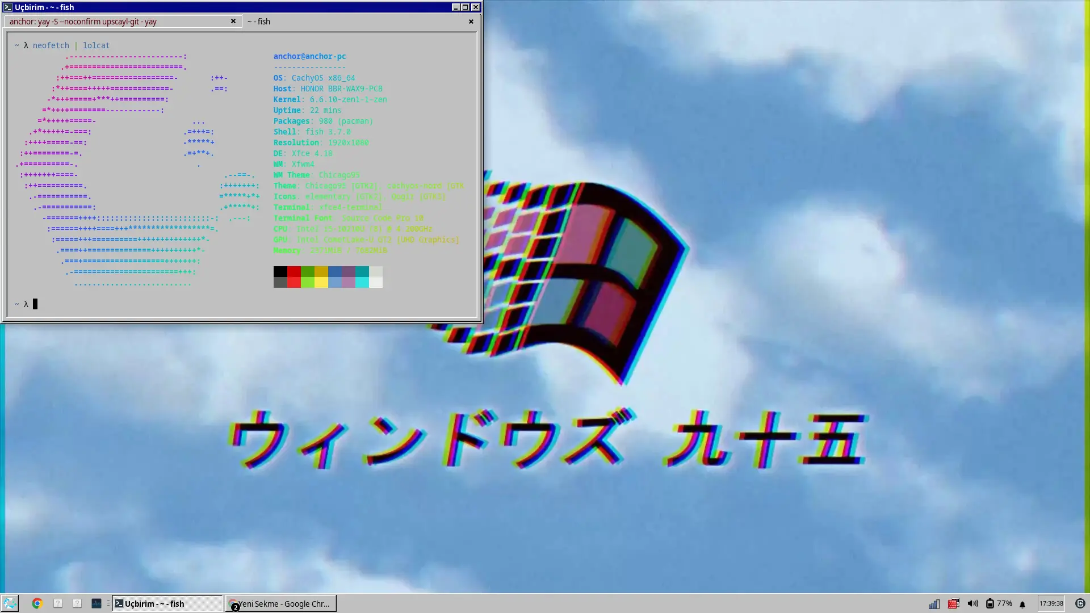Open the volume control speaker icon

tap(973, 603)
